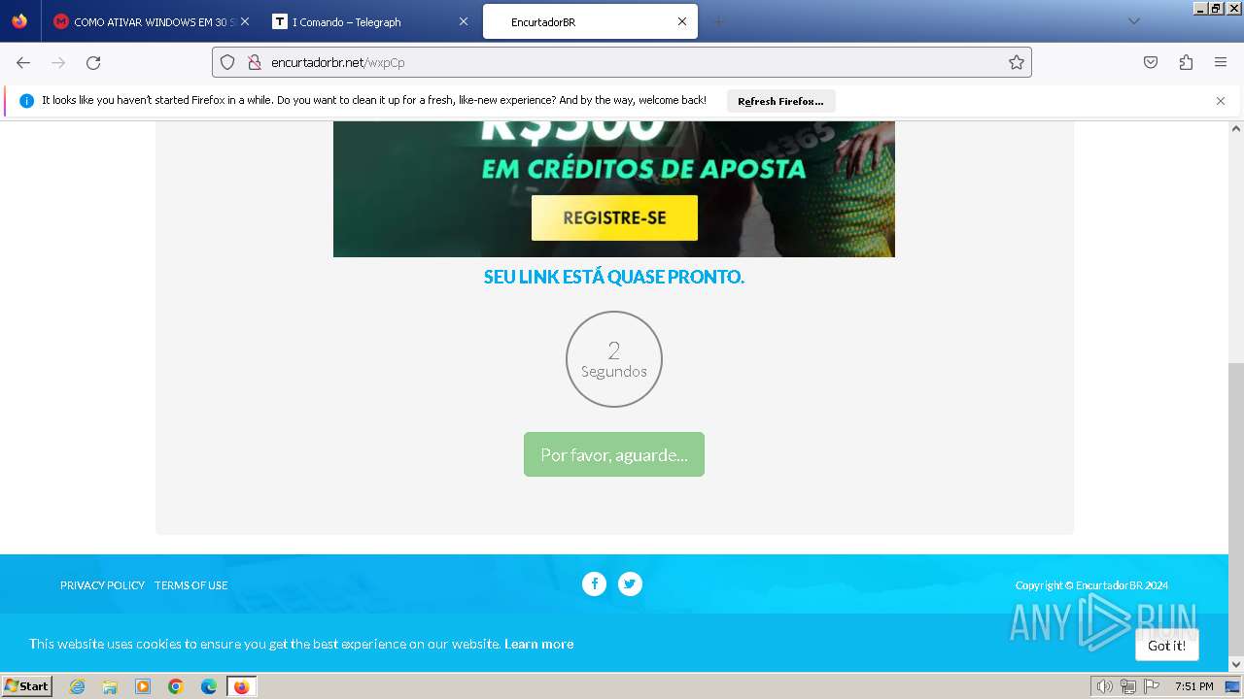This screenshot has height=699, width=1244.
Task: Open the Firefox View icon in tab bar
Action: point(19,21)
